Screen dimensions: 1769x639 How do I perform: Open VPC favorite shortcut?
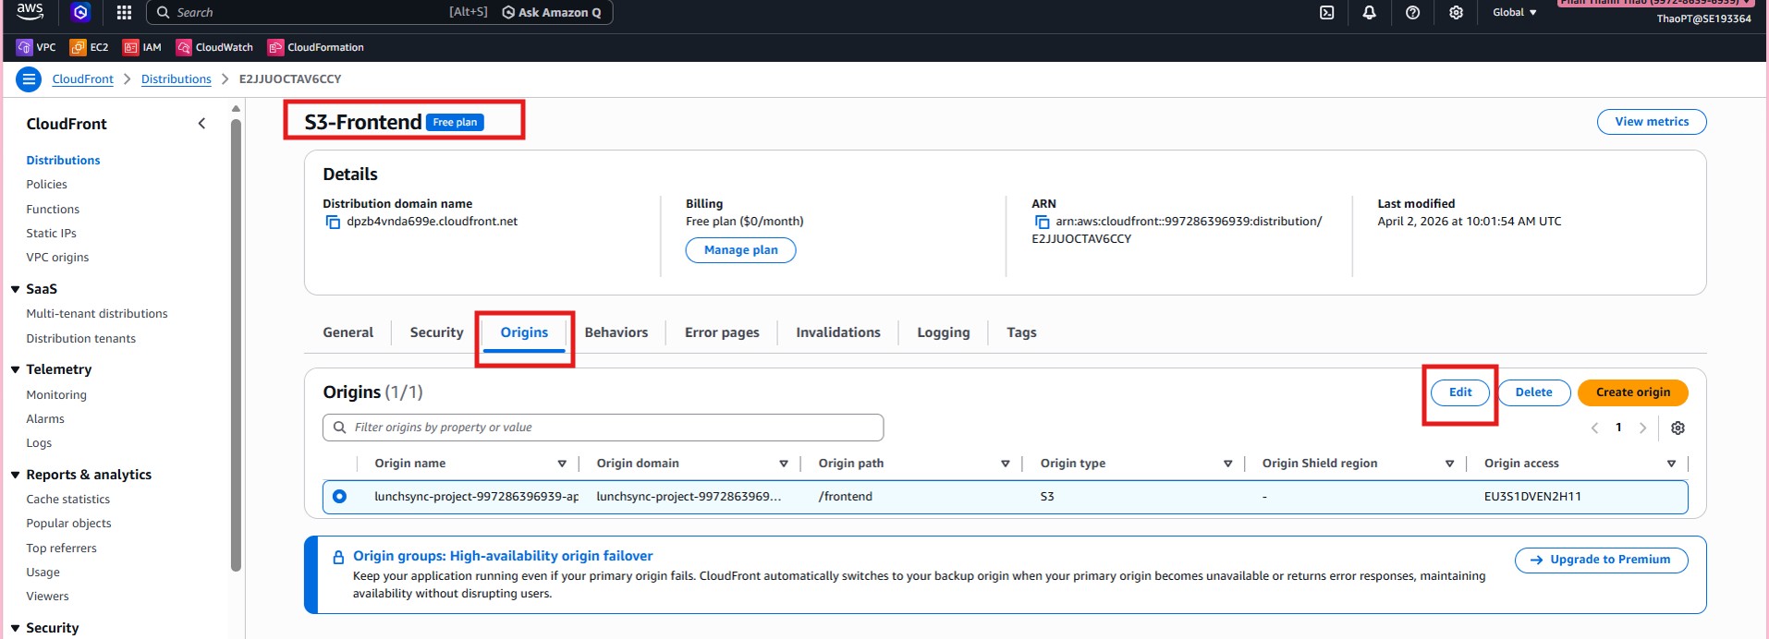[x=36, y=47]
